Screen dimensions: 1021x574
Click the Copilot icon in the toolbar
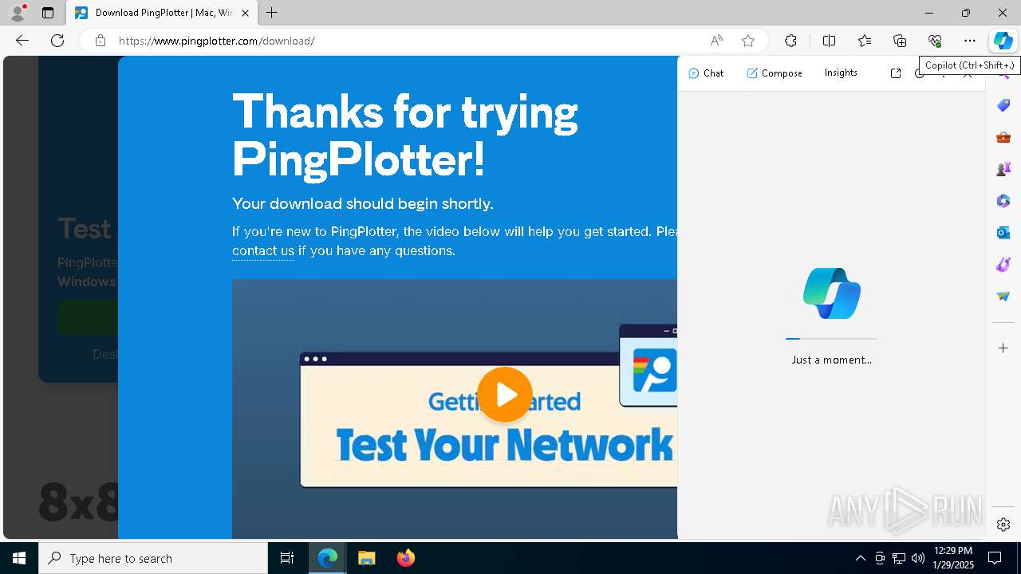click(1003, 41)
